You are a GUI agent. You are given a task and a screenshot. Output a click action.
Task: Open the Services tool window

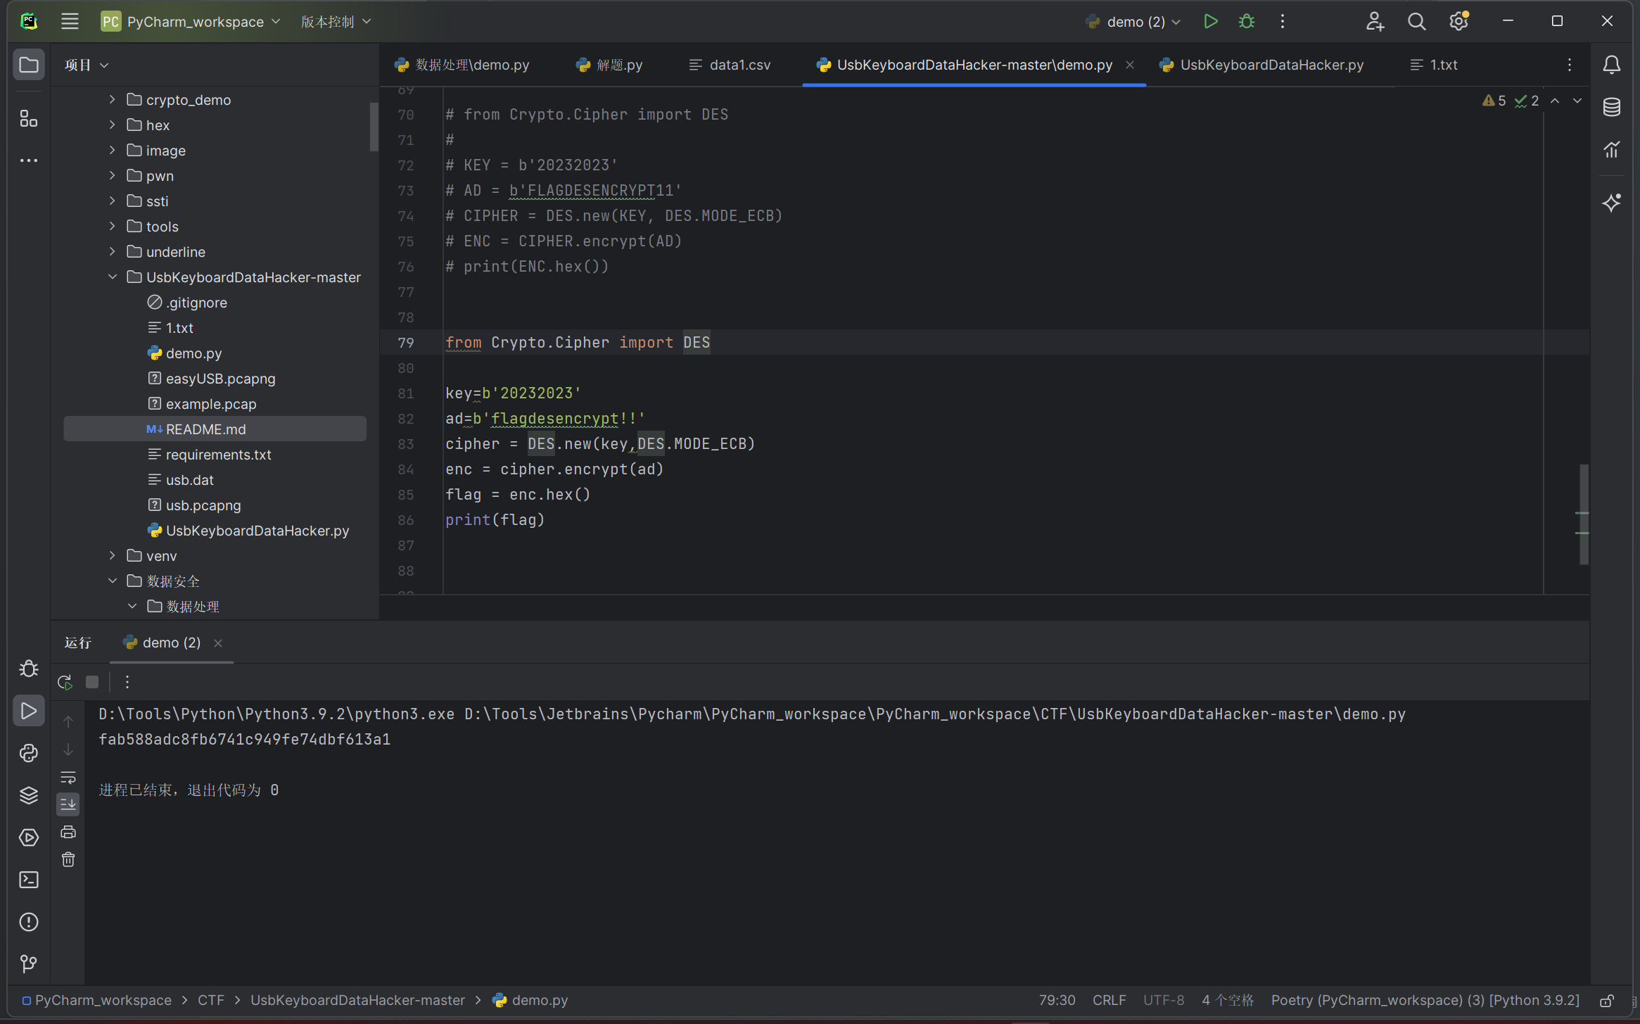(29, 837)
